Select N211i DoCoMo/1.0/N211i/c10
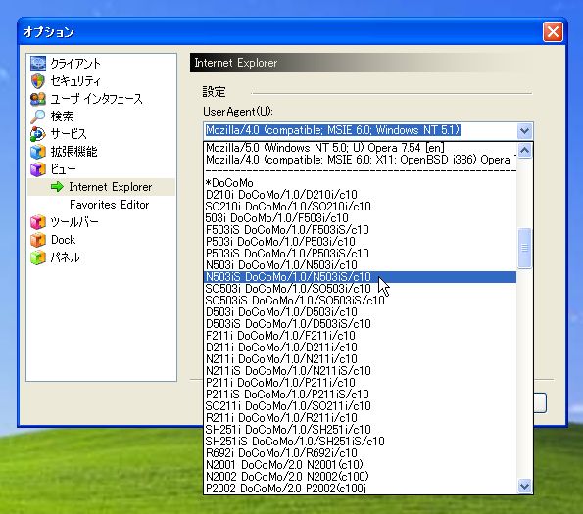583x514 pixels. tap(360, 359)
